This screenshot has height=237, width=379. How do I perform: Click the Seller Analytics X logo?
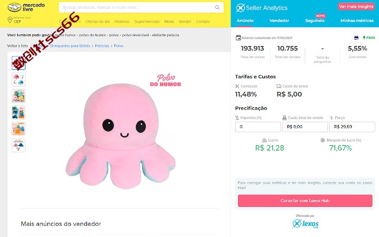tap(240, 8)
